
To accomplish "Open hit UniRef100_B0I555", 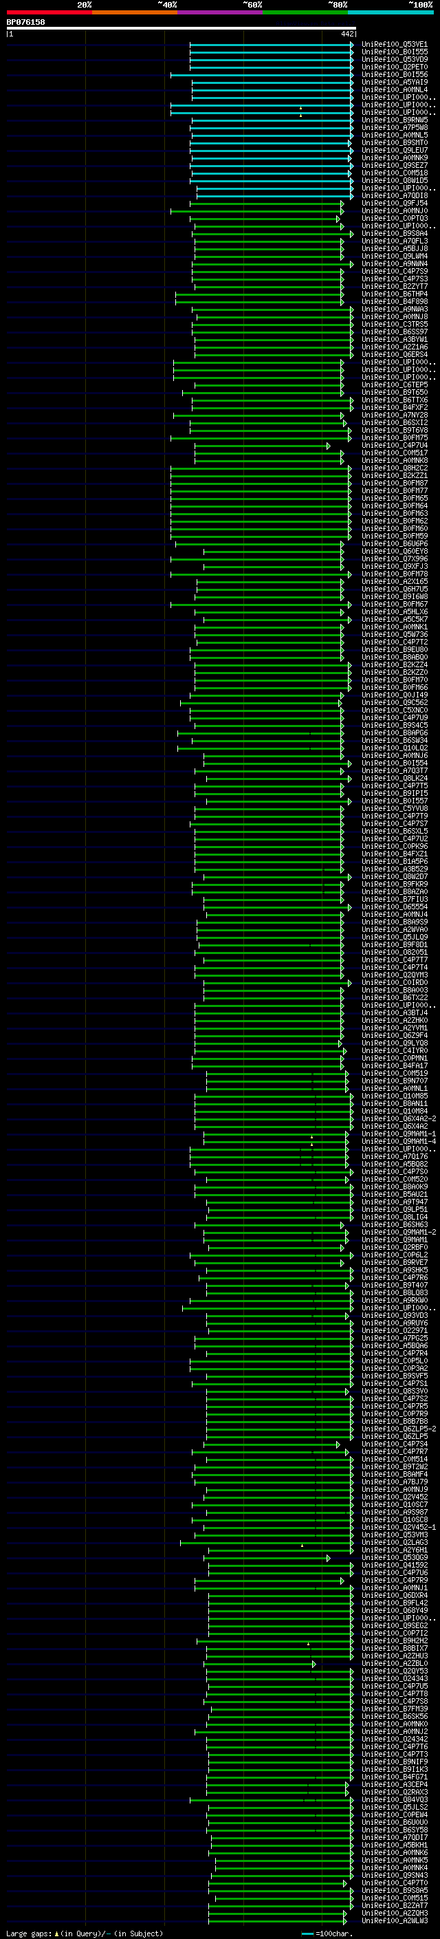I will tap(394, 52).
